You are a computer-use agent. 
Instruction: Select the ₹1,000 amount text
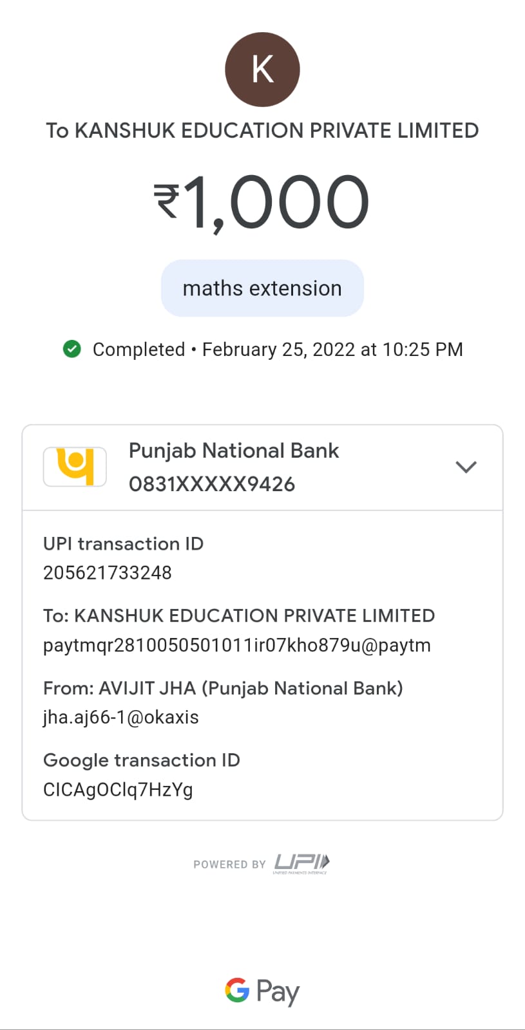tap(262, 202)
